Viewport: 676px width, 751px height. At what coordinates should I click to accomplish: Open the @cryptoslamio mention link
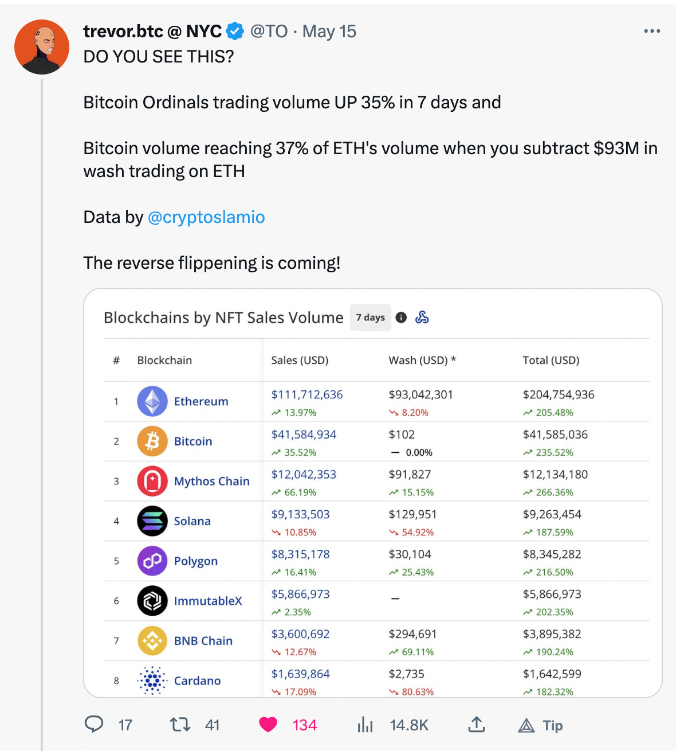pos(206,217)
